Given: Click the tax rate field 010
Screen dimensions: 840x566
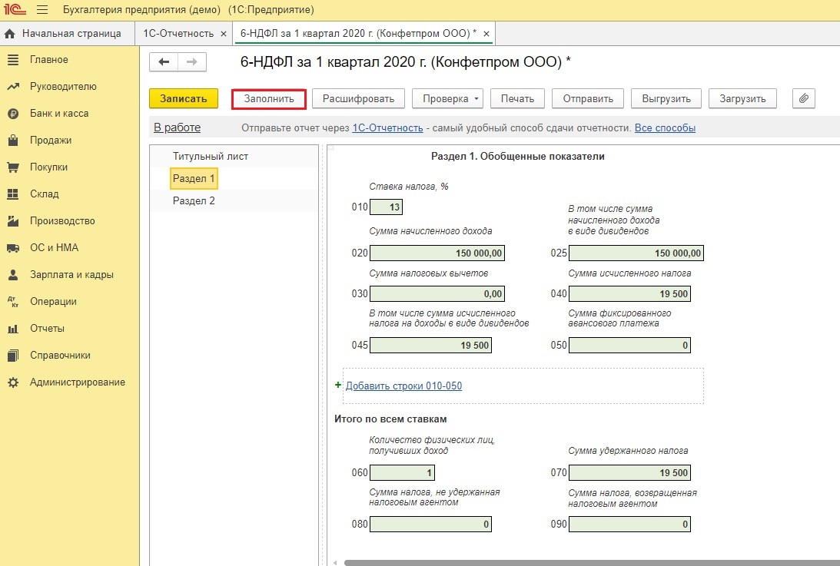Looking at the screenshot, I should pos(387,207).
